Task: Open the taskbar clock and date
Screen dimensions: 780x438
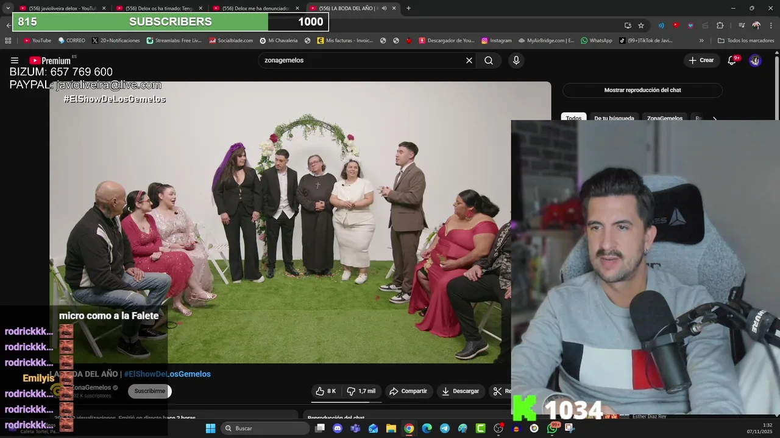Action: [760, 428]
